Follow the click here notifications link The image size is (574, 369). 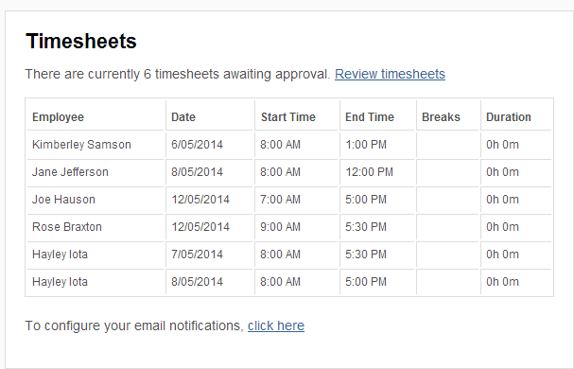pyautogui.click(x=276, y=325)
